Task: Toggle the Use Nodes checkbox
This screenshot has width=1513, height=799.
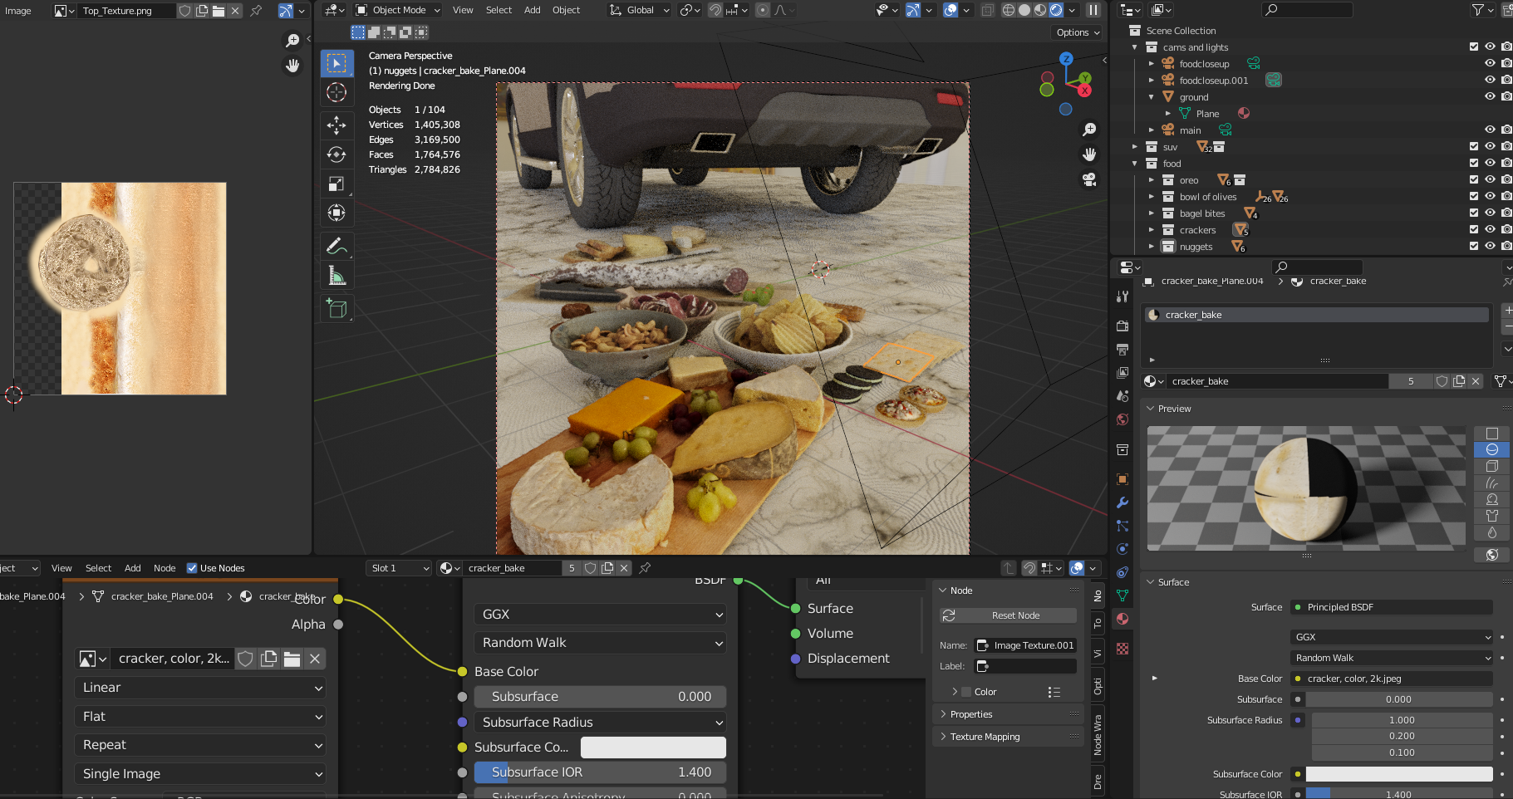Action: [192, 568]
